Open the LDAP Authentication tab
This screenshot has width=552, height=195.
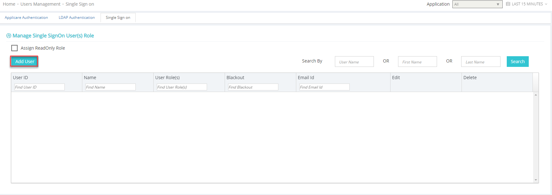point(77,18)
